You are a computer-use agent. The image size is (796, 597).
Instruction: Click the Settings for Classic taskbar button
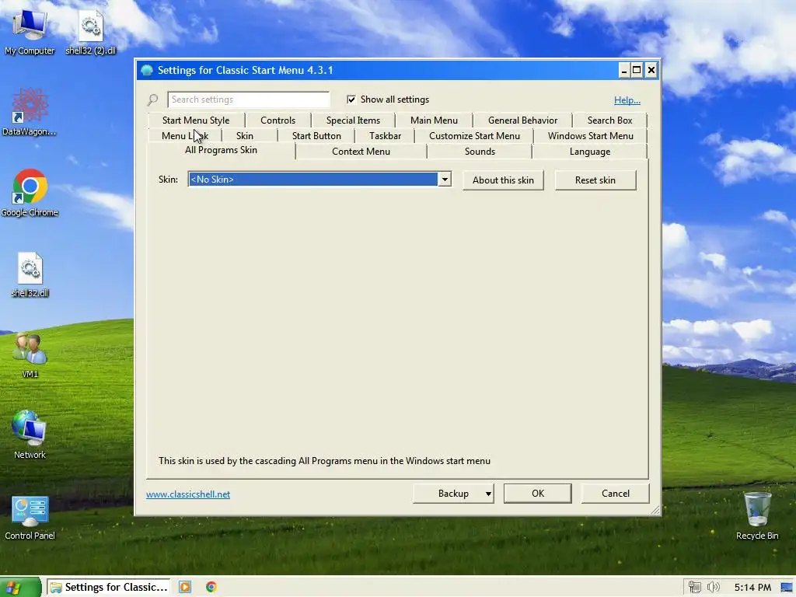109,588
